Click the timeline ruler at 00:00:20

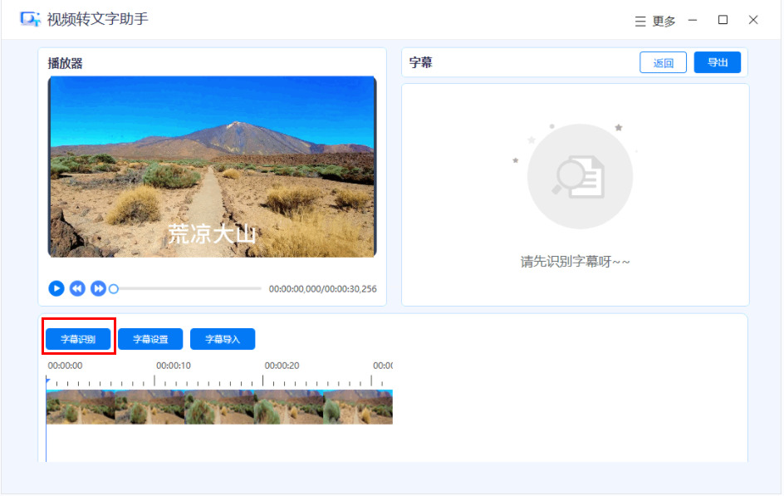coord(282,366)
